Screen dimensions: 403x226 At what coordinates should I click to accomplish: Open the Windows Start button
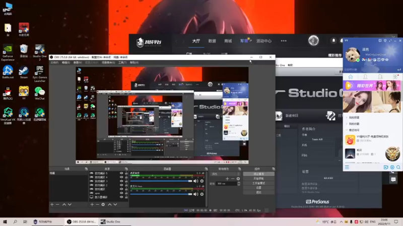[5, 221]
